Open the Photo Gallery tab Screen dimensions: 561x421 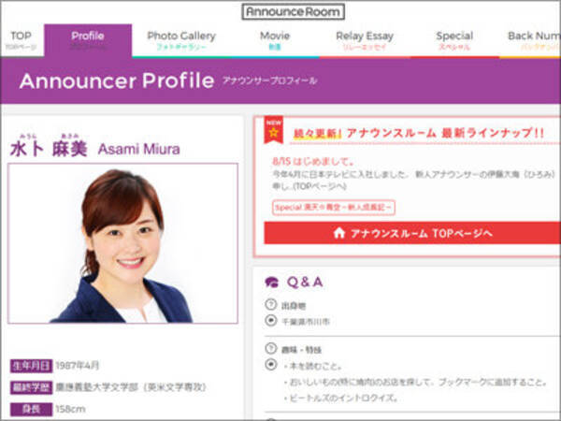(x=181, y=40)
